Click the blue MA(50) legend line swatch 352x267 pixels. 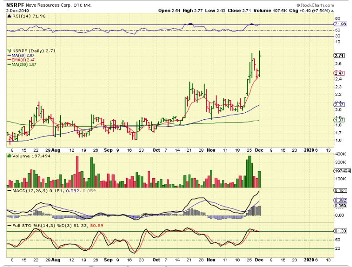click(x=9, y=55)
